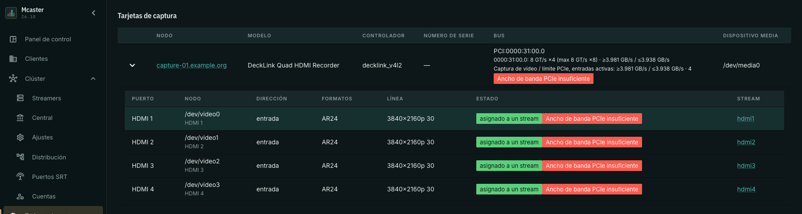Click the Ajustes gear icon
The width and height of the screenshot is (802, 214).
20,137
